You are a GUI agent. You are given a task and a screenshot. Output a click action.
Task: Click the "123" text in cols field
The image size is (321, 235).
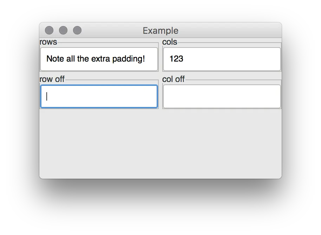[x=176, y=59]
